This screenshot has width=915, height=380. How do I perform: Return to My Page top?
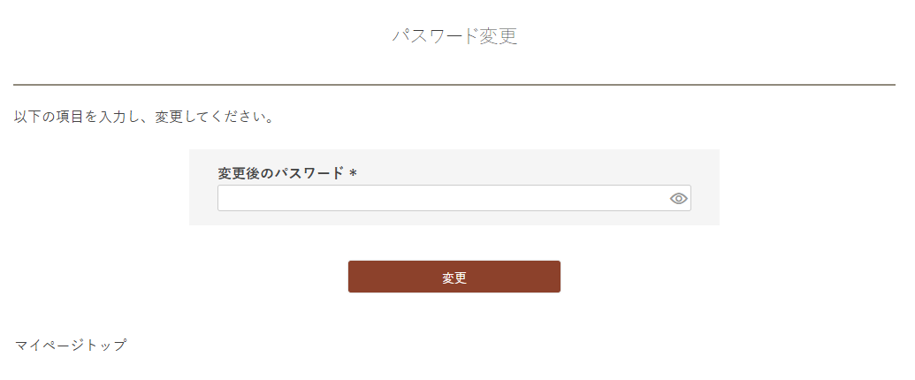[x=71, y=346]
